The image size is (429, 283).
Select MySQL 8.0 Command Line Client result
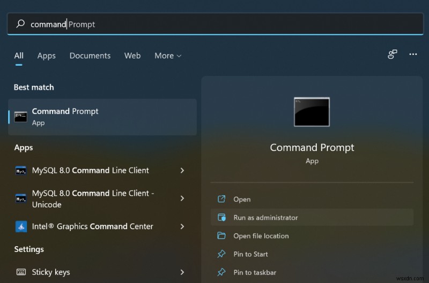[102, 171]
